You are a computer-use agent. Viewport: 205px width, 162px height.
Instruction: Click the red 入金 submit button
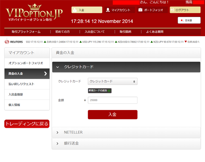pos(113,115)
